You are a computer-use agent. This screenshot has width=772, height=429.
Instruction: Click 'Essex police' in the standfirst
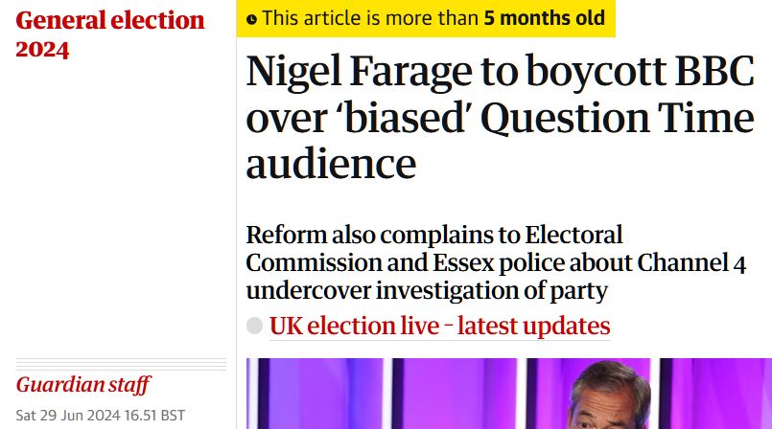(499, 263)
